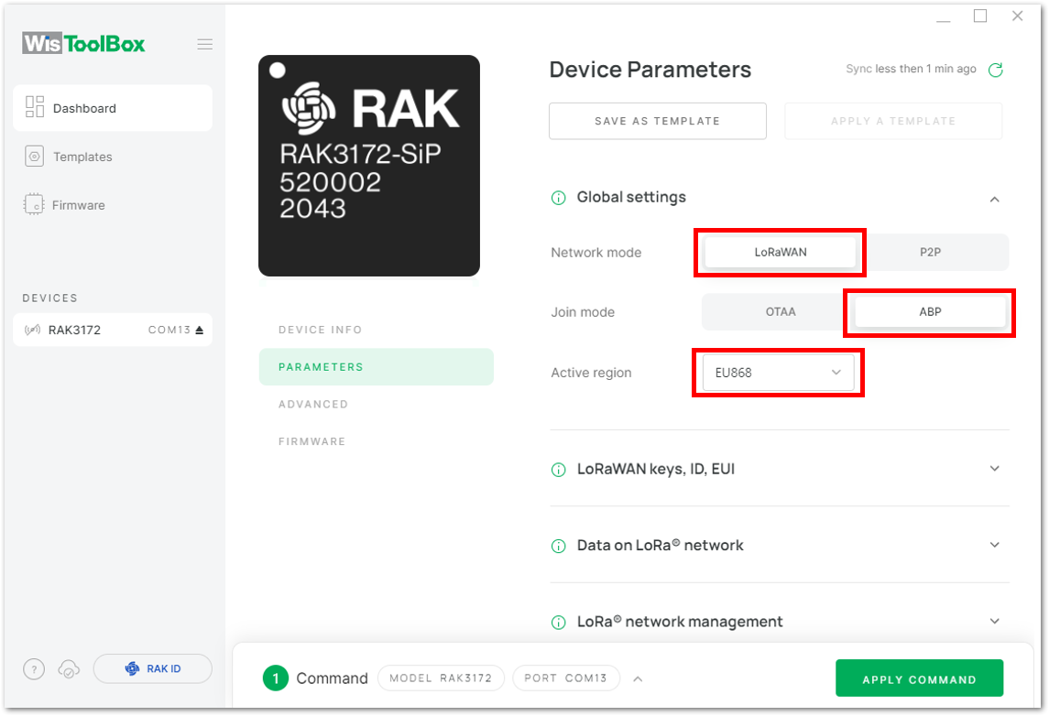The image size is (1049, 716).
Task: Show info for LoRaWAN keys, ID, EUI
Action: [x=558, y=470]
